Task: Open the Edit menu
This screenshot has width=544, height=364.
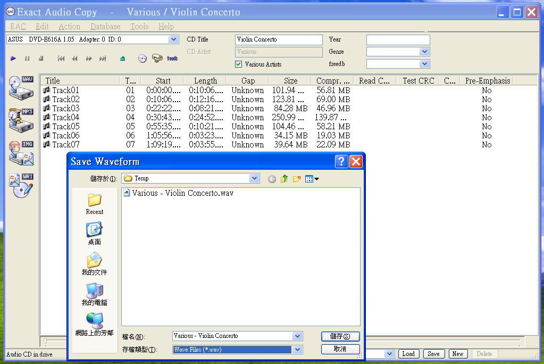Action: [42, 27]
